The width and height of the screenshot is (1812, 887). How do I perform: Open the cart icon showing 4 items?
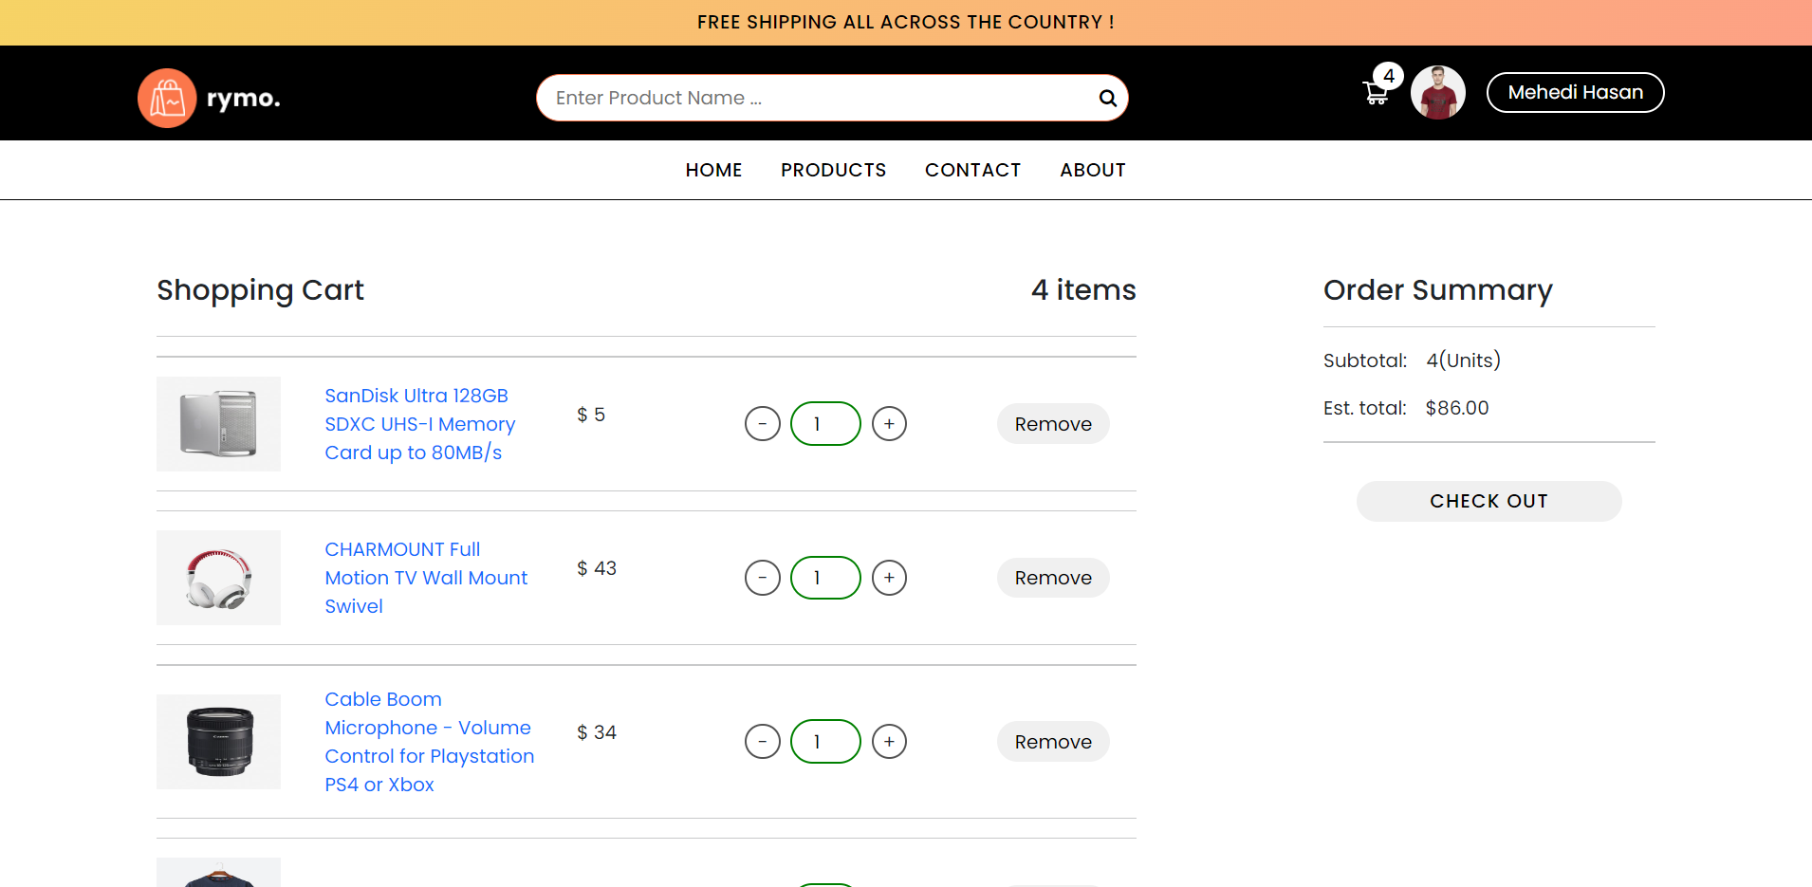1376,92
